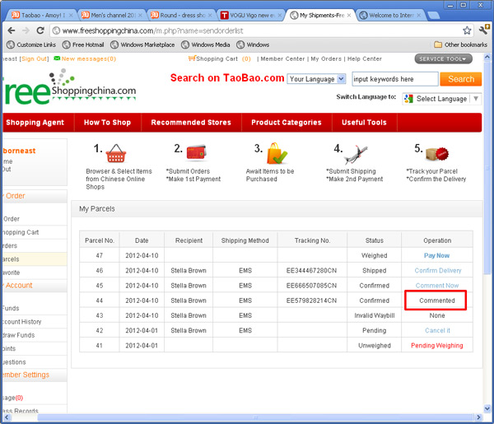Switch to Round - dress tab

pos(181,15)
